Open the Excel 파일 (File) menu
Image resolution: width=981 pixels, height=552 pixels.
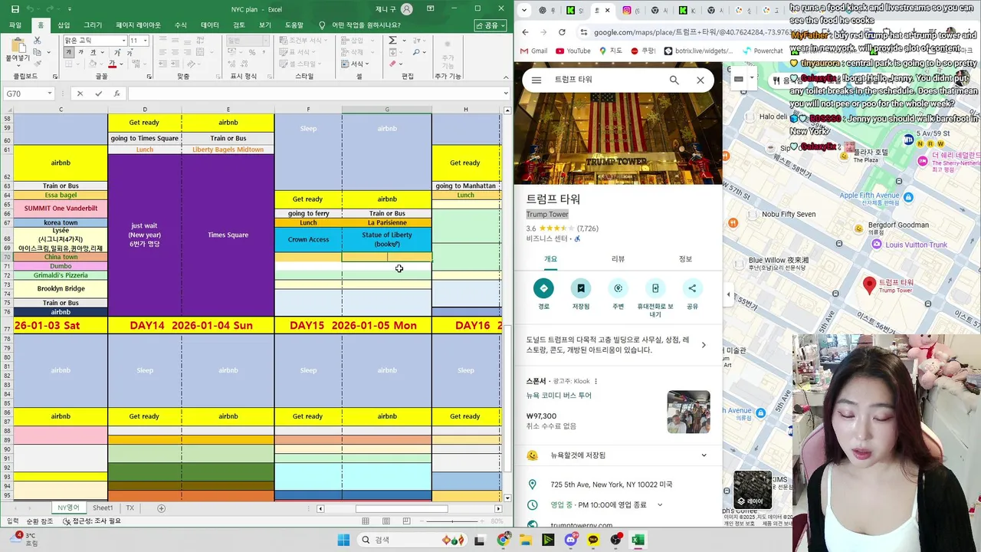point(15,25)
